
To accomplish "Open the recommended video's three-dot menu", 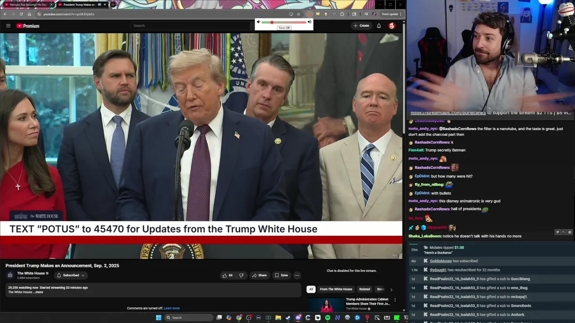I will tap(395, 300).
